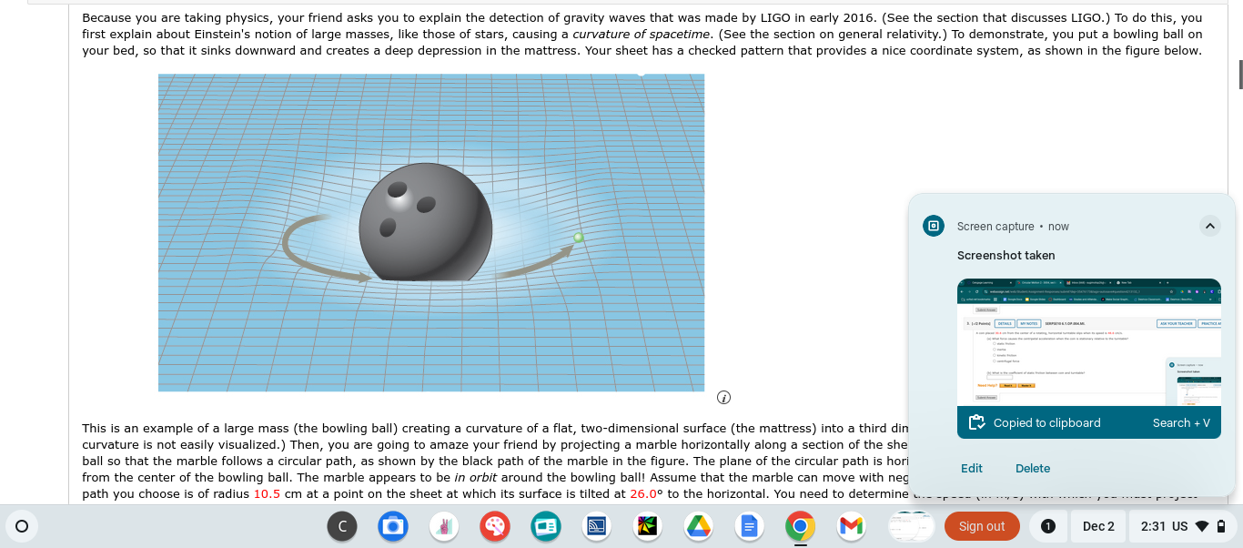
Task: Collapse the Screen capture notification
Action: point(1210,226)
